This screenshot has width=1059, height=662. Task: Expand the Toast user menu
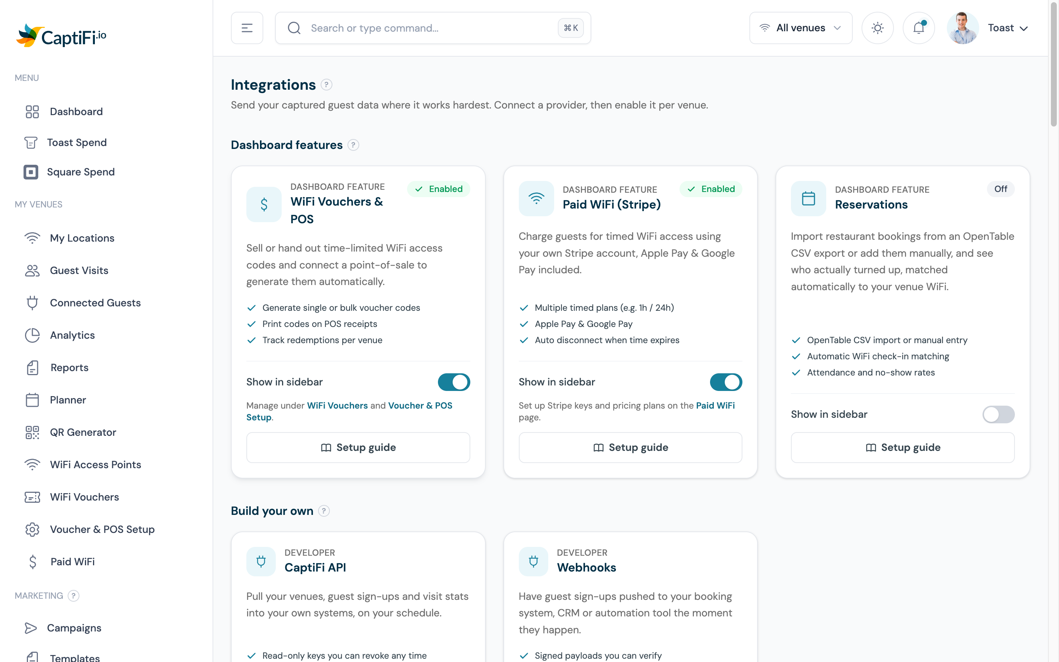(1008, 28)
